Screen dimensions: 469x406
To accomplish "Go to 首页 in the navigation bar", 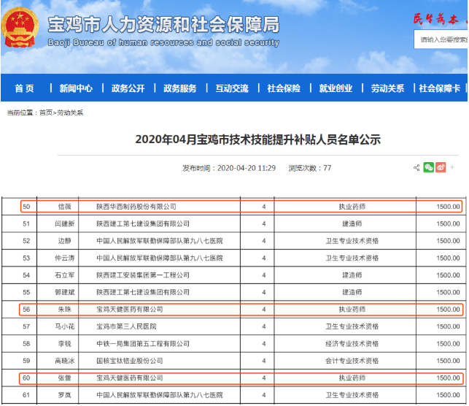I will (x=24, y=88).
